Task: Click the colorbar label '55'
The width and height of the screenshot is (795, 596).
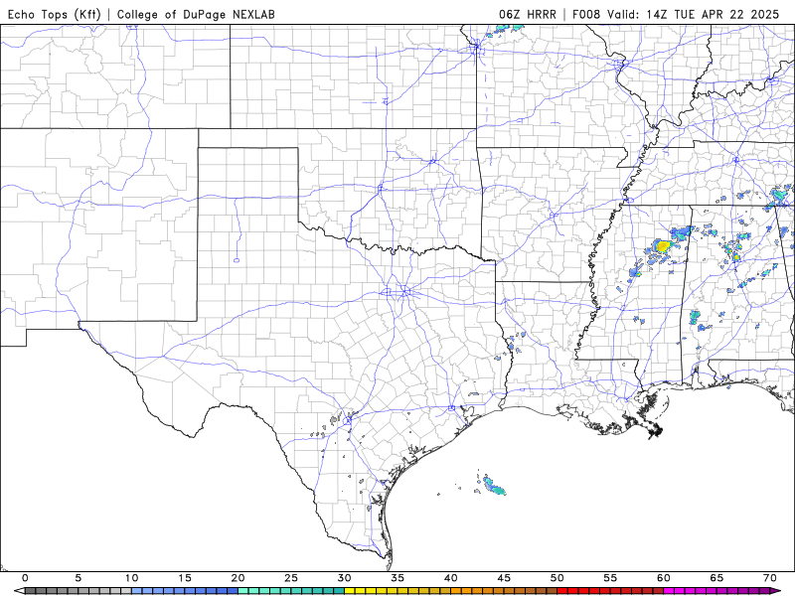Action: pyautogui.click(x=610, y=578)
